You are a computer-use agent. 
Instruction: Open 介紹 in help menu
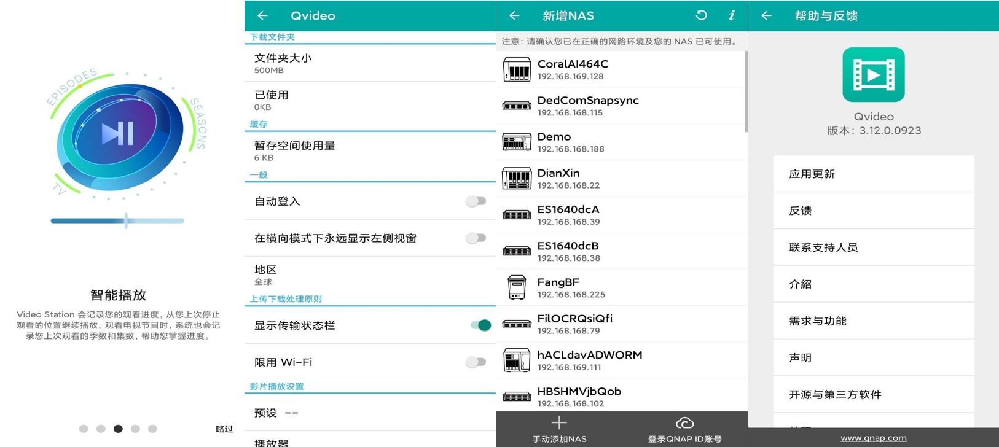874,284
